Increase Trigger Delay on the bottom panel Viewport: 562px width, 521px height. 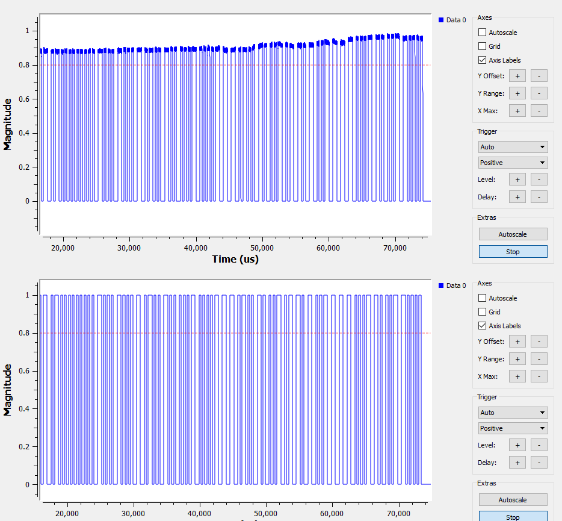click(x=517, y=462)
